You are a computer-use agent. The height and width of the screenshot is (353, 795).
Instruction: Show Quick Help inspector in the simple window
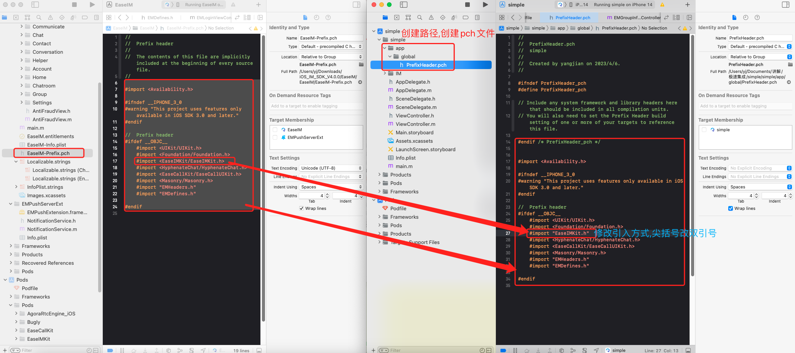[757, 17]
